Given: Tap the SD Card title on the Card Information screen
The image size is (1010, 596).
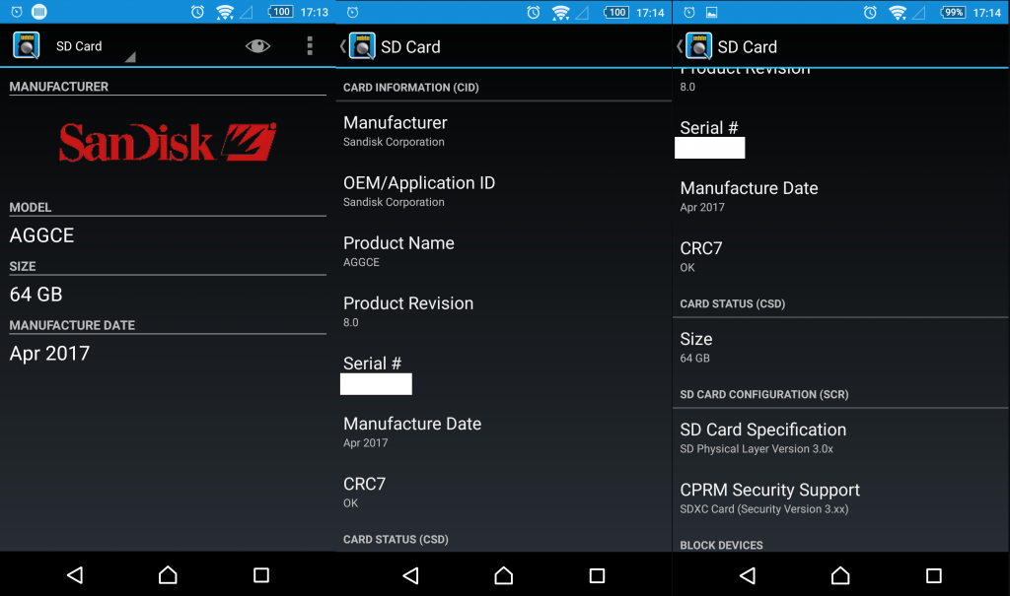Looking at the screenshot, I should [x=410, y=47].
